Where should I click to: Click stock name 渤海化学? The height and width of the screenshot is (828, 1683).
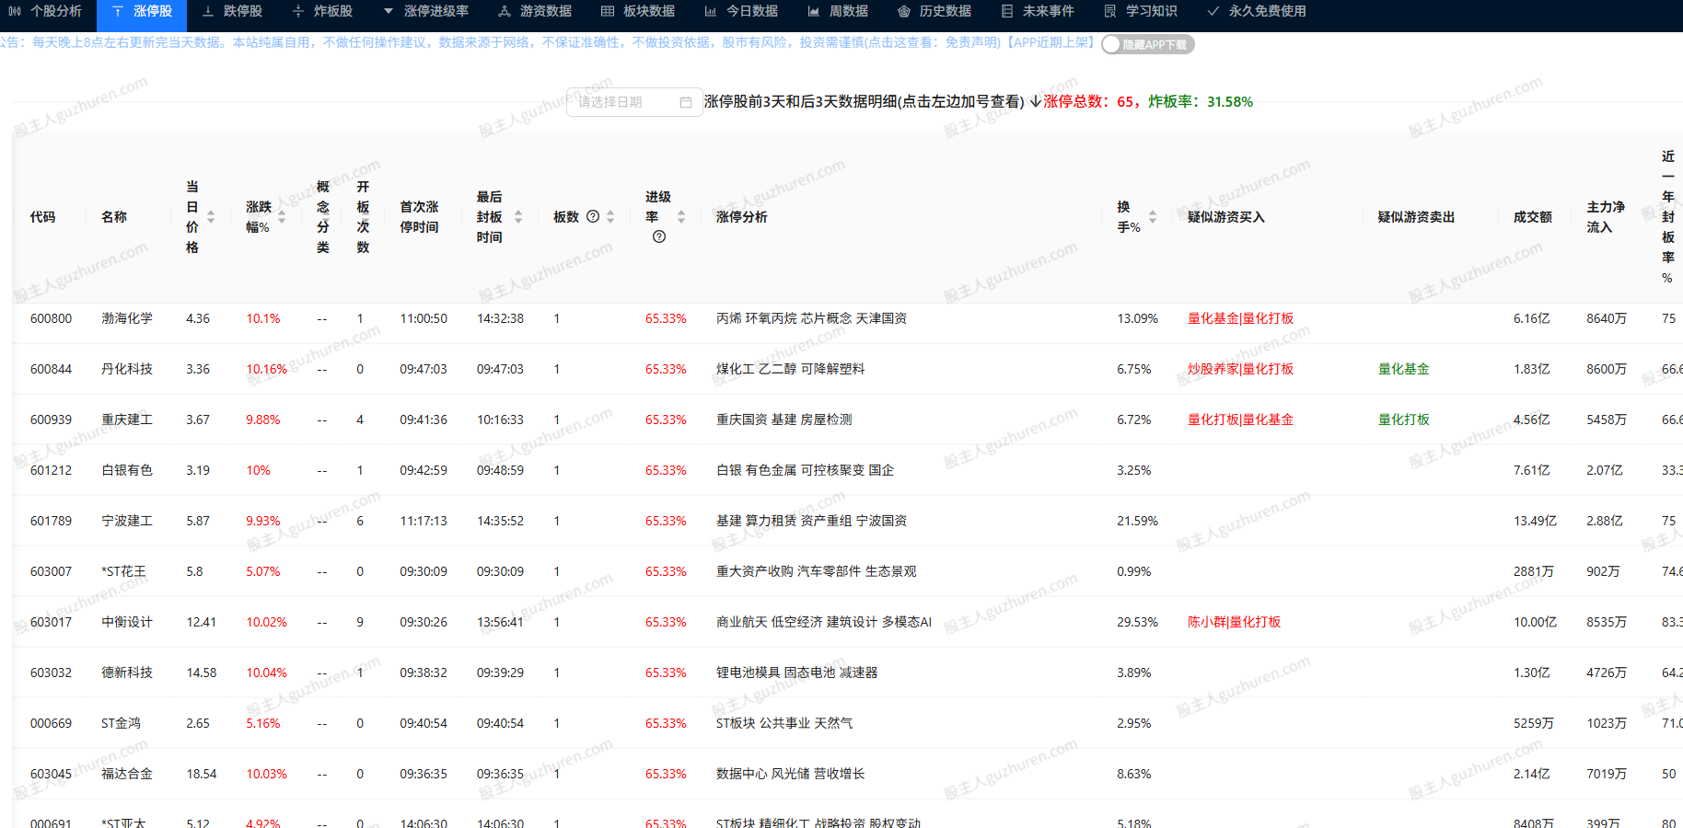click(127, 318)
